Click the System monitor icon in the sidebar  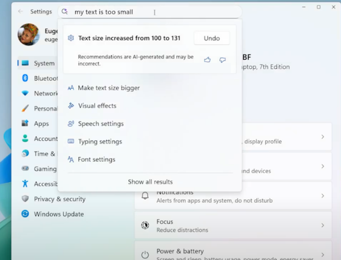pos(25,63)
